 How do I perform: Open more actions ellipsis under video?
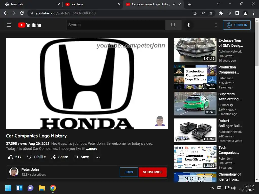[x=98, y=157]
